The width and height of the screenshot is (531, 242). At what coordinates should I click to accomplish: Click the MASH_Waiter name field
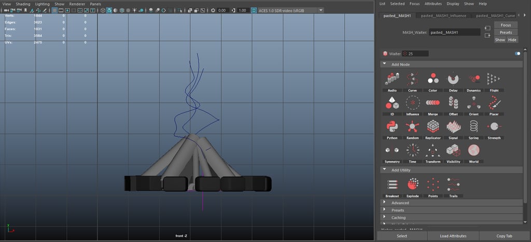coord(455,32)
